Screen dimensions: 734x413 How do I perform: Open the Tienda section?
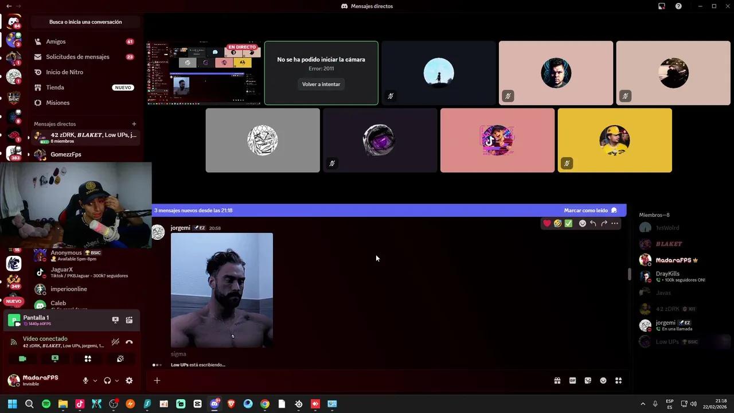tap(54, 87)
